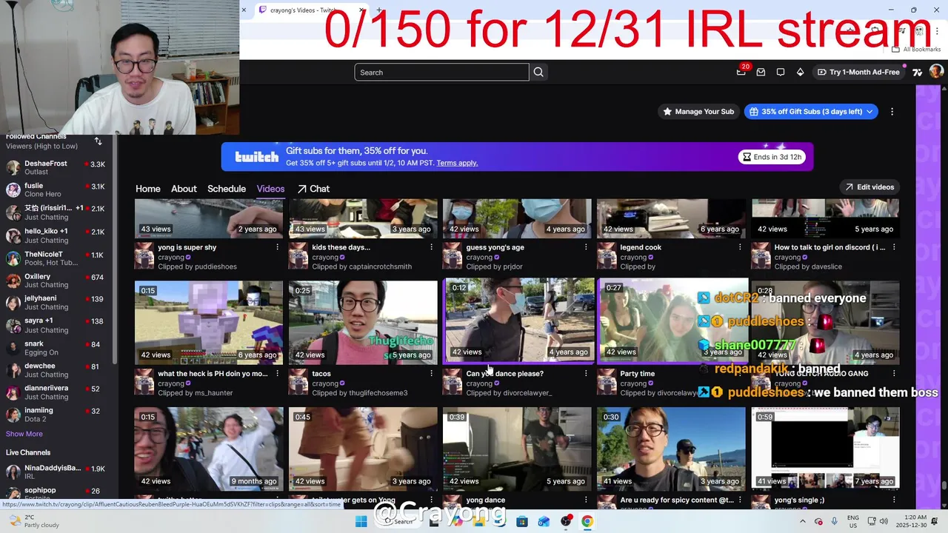This screenshot has height=533, width=948.
Task: Open clipper link 'thuglifechoseme3'
Action: 378,393
